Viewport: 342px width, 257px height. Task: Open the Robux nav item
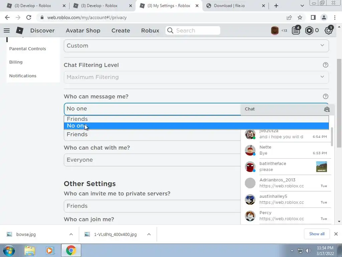[x=150, y=30]
